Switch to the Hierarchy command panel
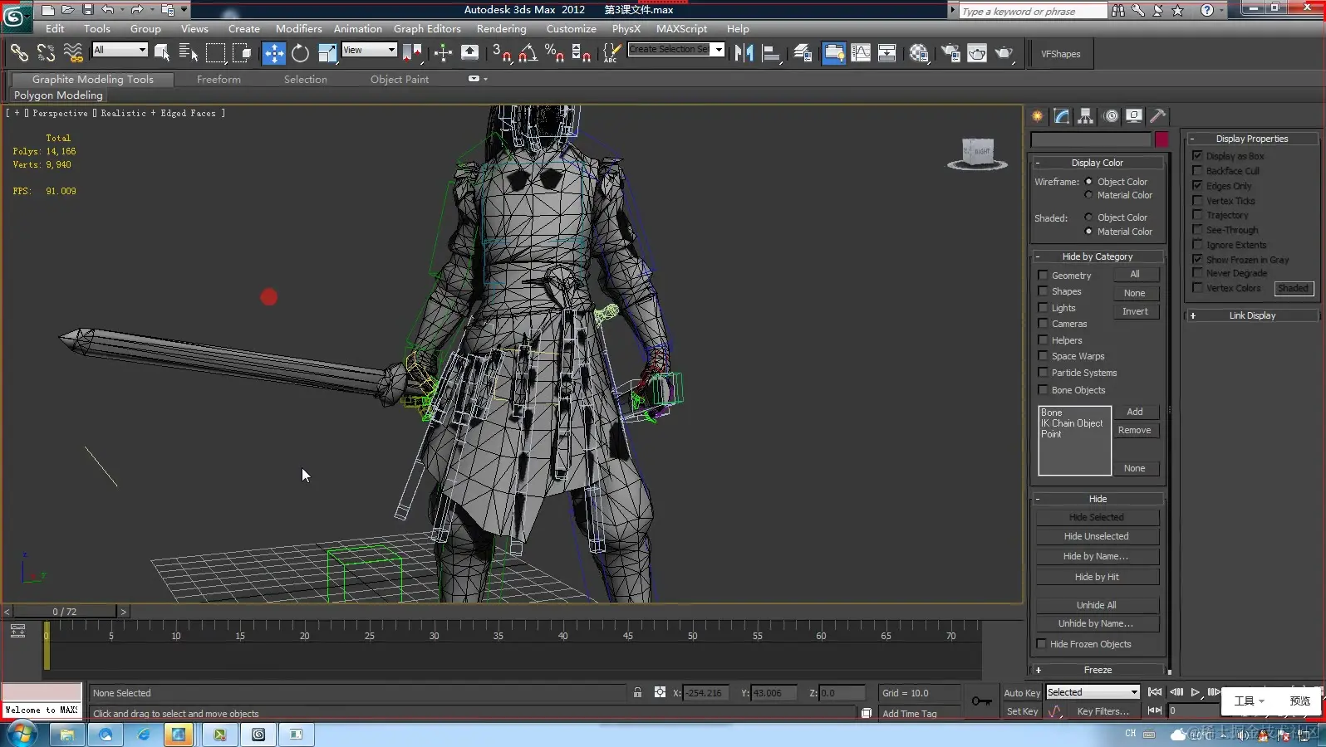The height and width of the screenshot is (747, 1326). [x=1086, y=116]
